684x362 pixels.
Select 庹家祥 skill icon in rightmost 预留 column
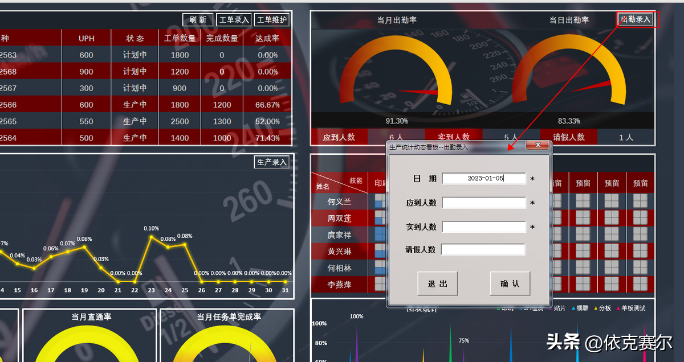point(640,234)
